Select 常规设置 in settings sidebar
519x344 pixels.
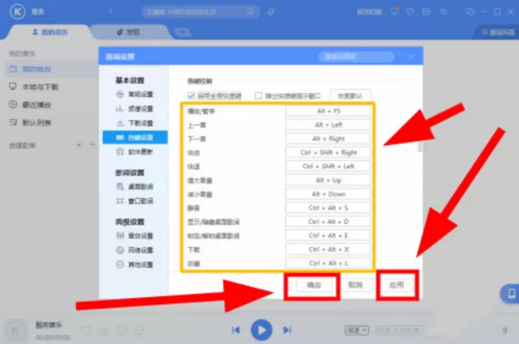point(135,94)
